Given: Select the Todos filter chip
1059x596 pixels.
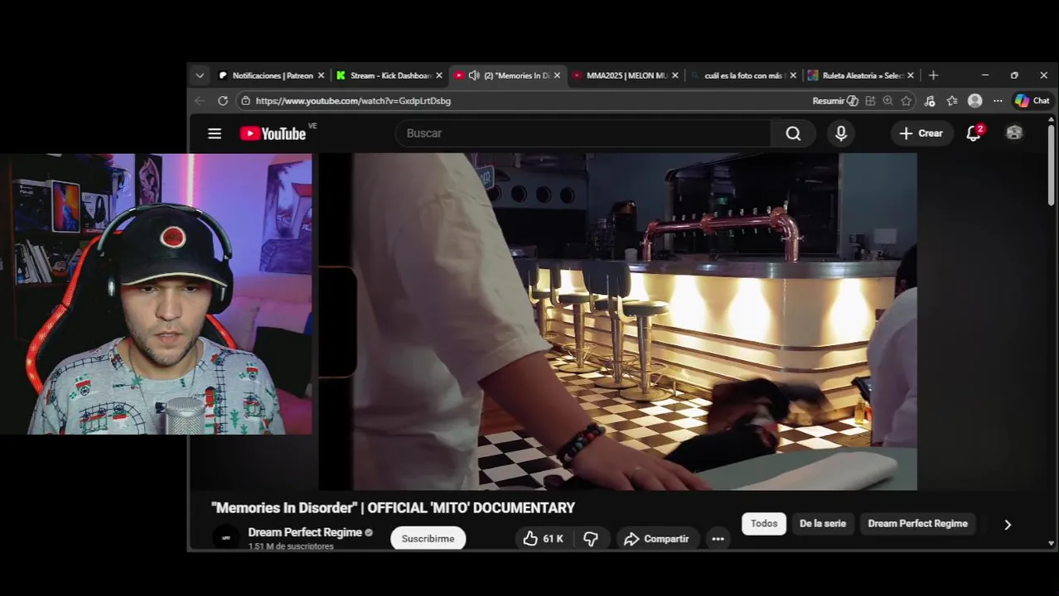Looking at the screenshot, I should pyautogui.click(x=764, y=523).
